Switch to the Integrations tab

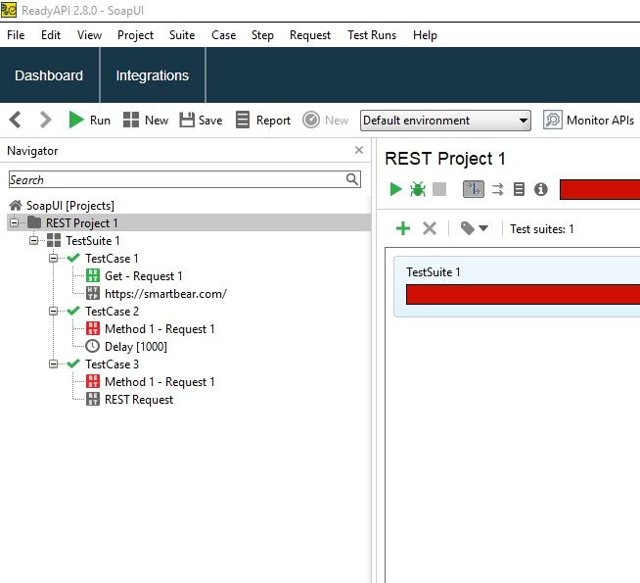point(152,75)
